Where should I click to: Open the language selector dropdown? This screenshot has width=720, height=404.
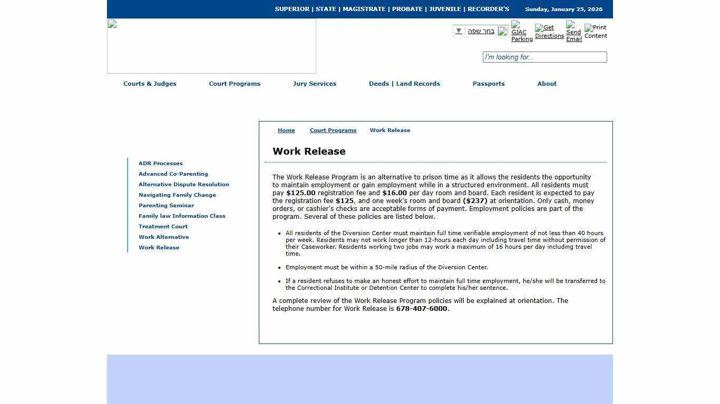click(458, 31)
